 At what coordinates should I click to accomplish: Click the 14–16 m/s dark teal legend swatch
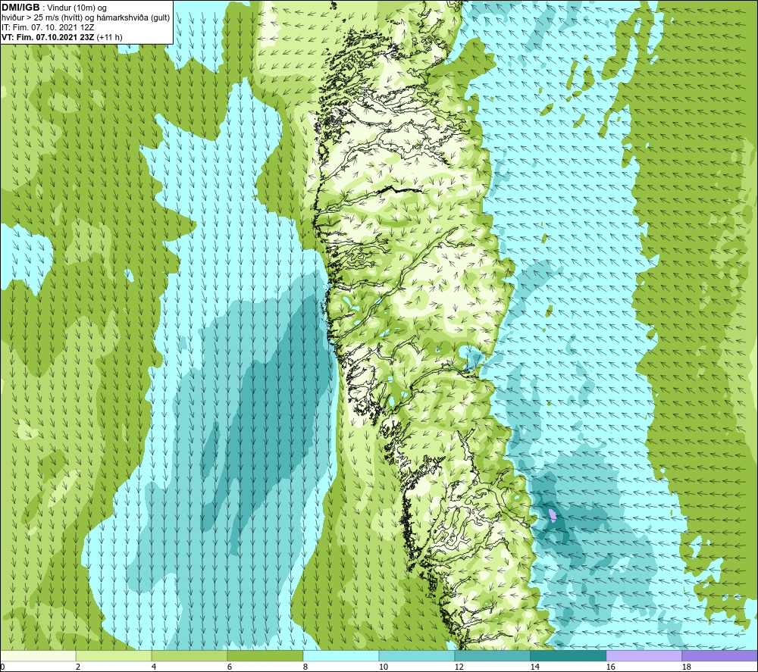tap(568, 655)
